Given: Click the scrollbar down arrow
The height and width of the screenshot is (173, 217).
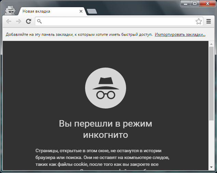Looking at the screenshot, I should click(211, 167).
